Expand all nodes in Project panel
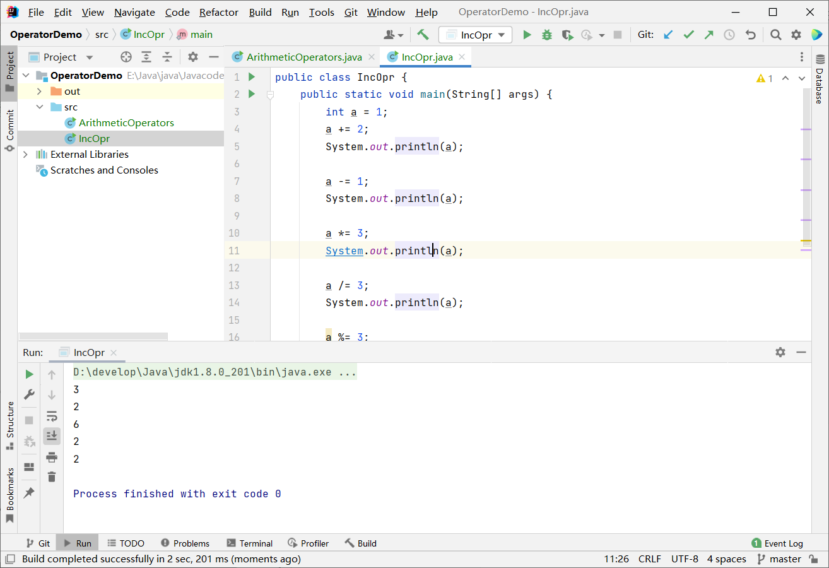The width and height of the screenshot is (829, 568). [x=146, y=57]
